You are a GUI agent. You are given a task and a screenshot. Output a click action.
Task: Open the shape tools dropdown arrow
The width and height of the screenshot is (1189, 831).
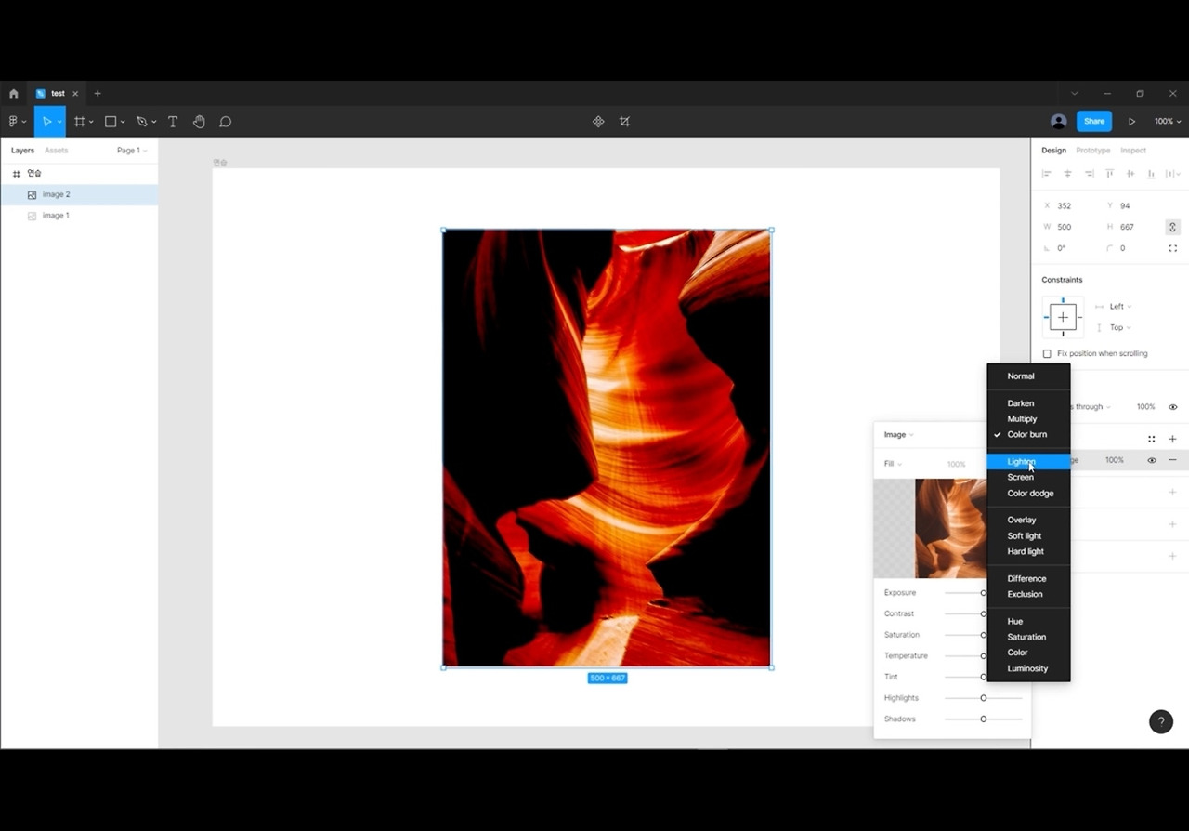tap(123, 122)
